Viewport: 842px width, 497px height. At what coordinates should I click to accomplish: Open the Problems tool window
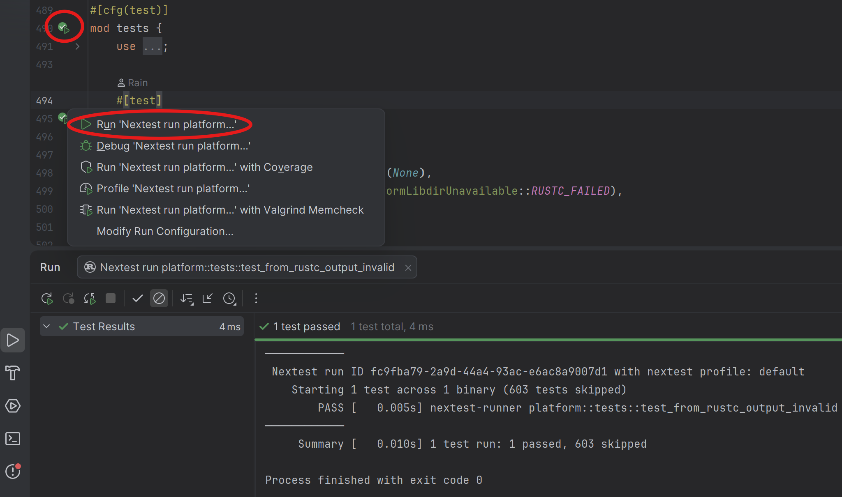coord(13,472)
